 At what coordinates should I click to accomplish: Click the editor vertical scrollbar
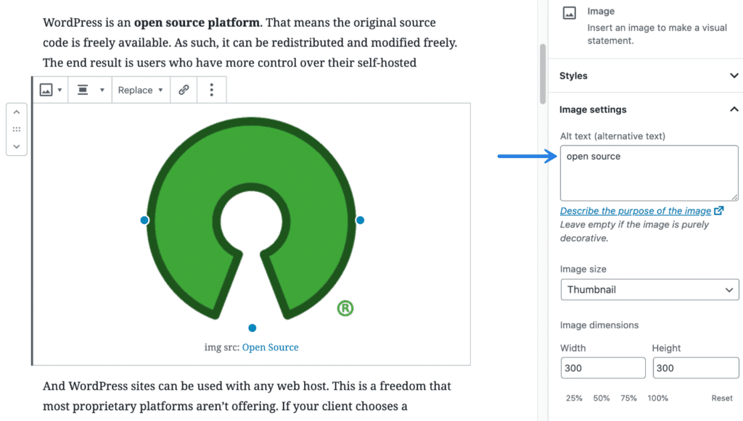[x=543, y=74]
